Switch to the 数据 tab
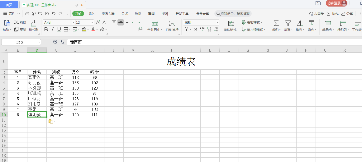The height and width of the screenshot is (162, 362). (x=138, y=14)
